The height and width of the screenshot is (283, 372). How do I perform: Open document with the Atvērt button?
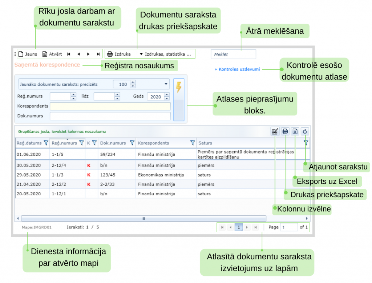(52, 54)
